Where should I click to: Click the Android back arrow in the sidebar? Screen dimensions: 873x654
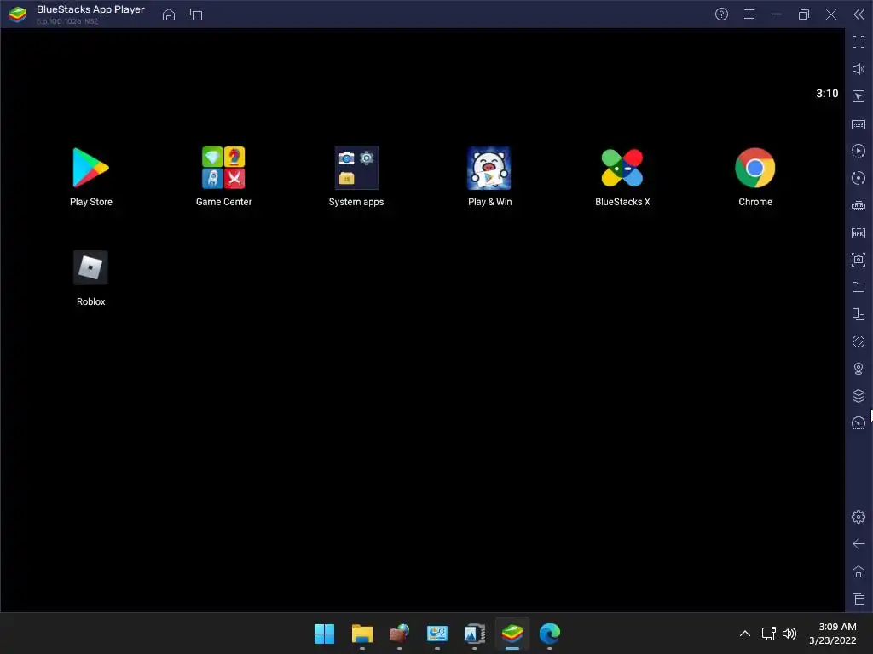[x=859, y=544]
